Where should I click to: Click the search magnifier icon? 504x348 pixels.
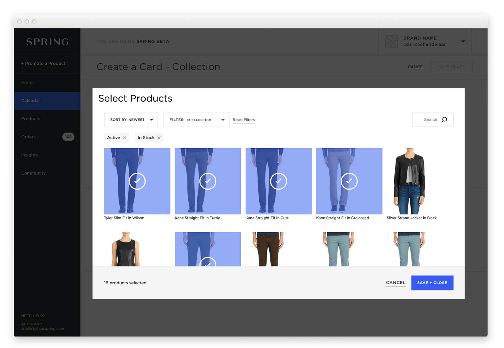tap(444, 119)
